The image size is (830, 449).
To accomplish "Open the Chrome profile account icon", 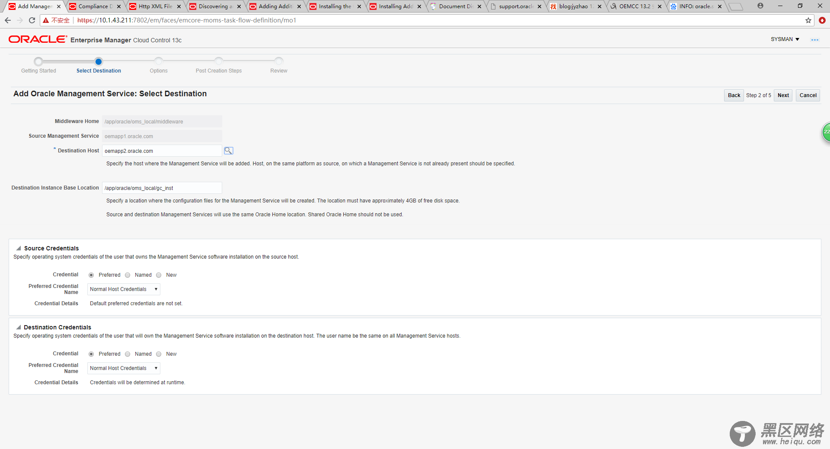I will (760, 6).
